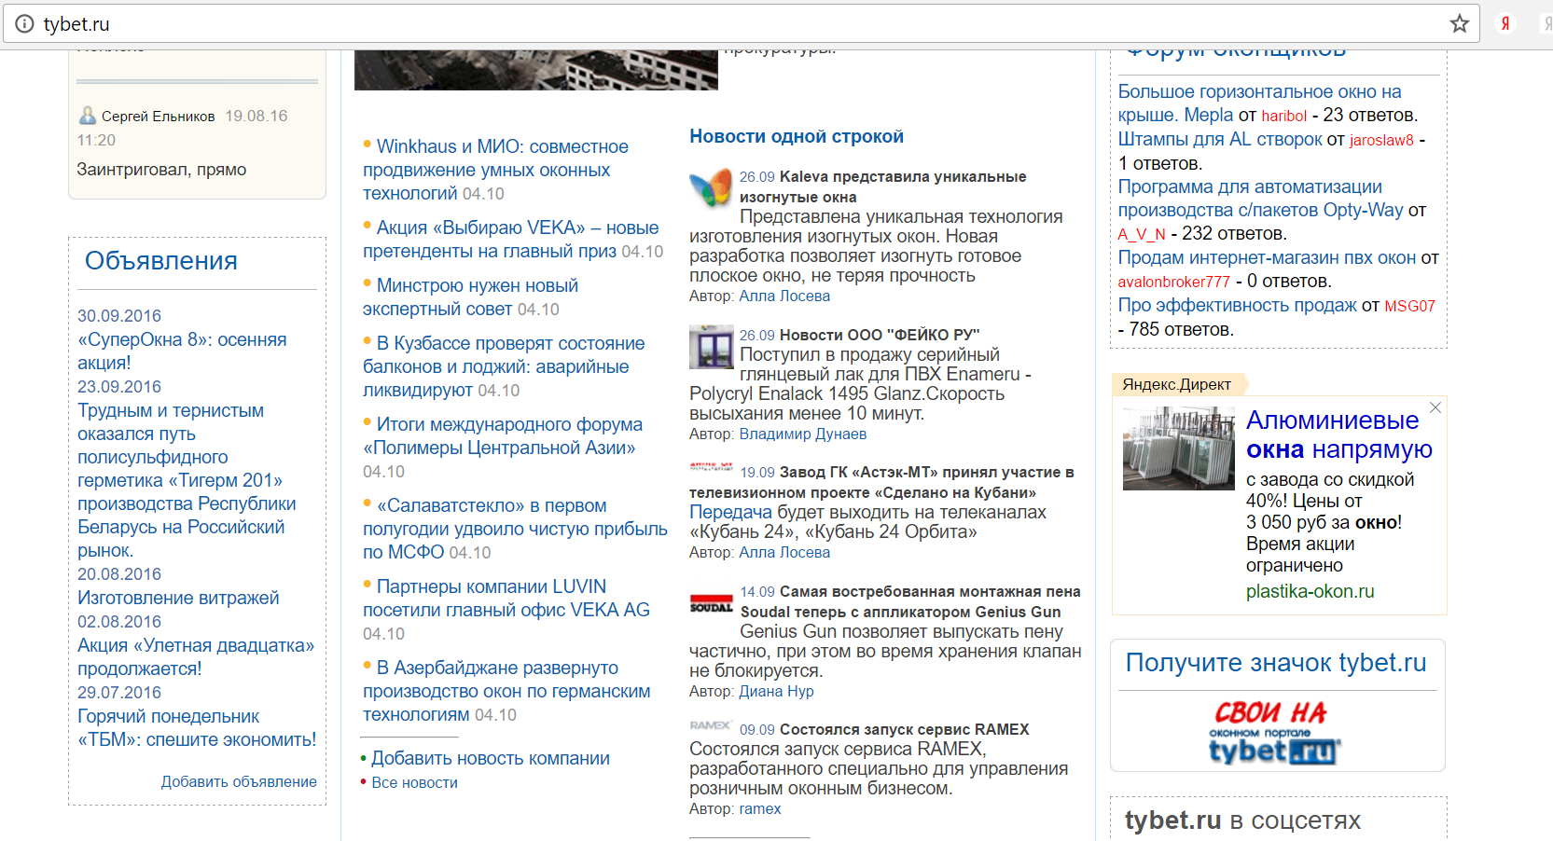Viewport: 1553px width, 841px height.
Task: Open user profile 'Сергей Ельников'
Action: [x=158, y=116]
